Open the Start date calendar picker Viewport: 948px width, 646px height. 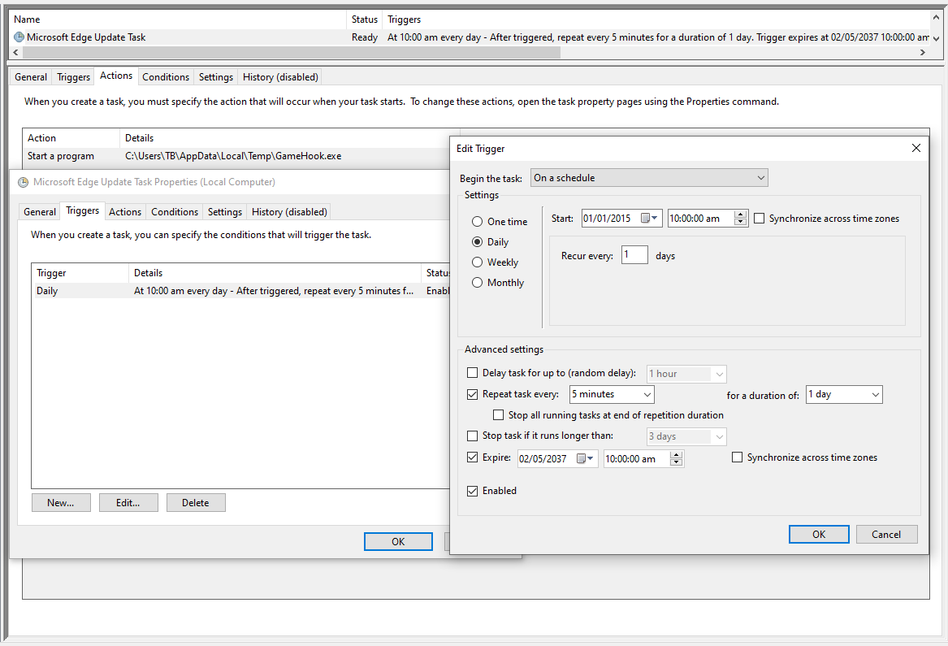click(649, 218)
